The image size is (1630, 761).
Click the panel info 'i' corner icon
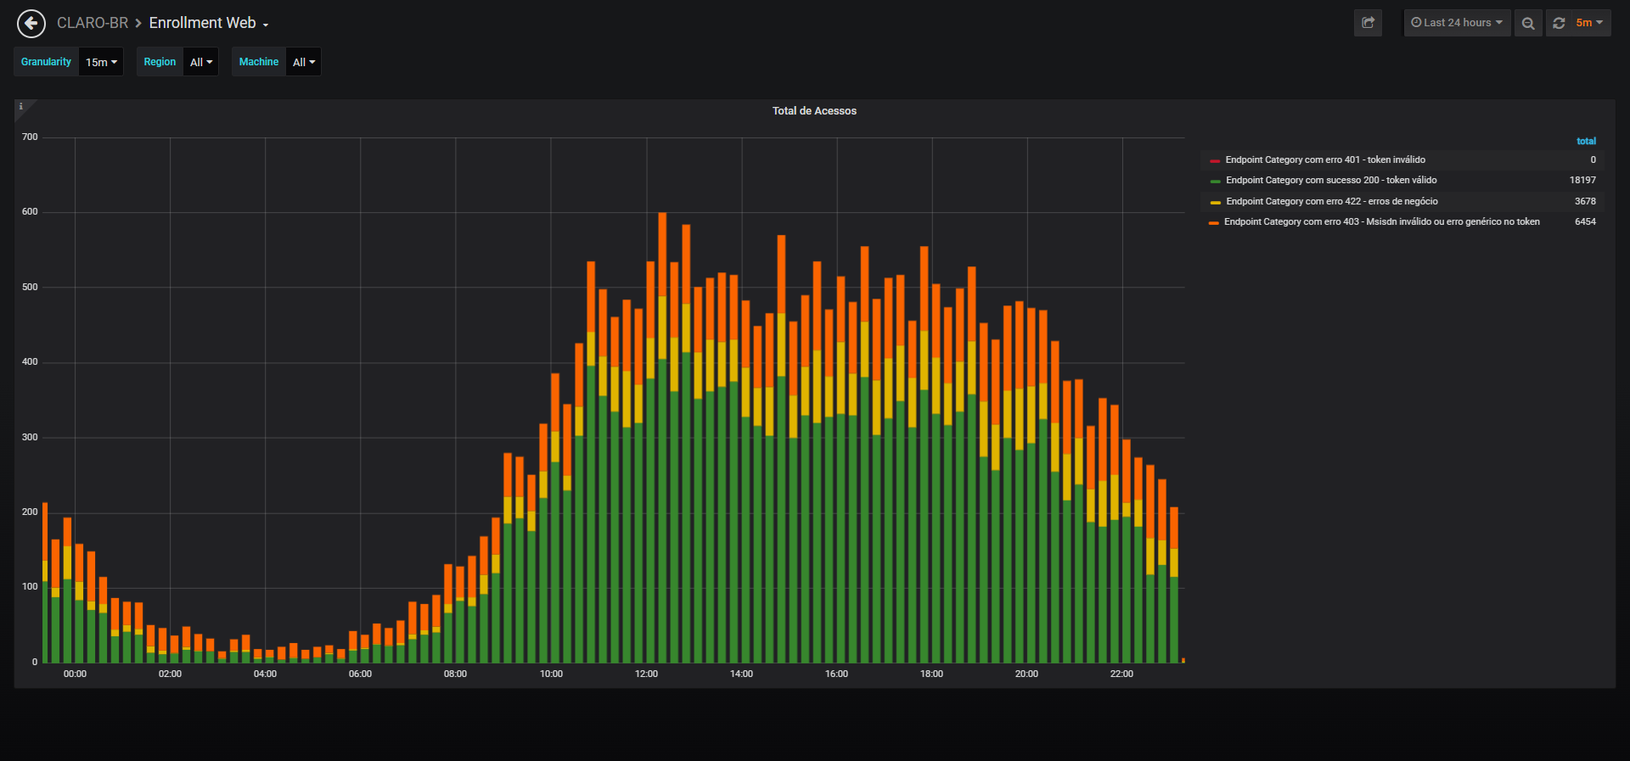click(21, 107)
